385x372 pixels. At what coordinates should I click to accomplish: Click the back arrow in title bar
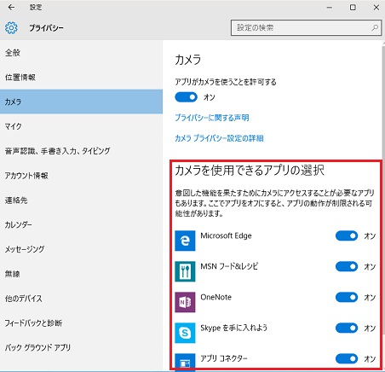click(x=11, y=7)
